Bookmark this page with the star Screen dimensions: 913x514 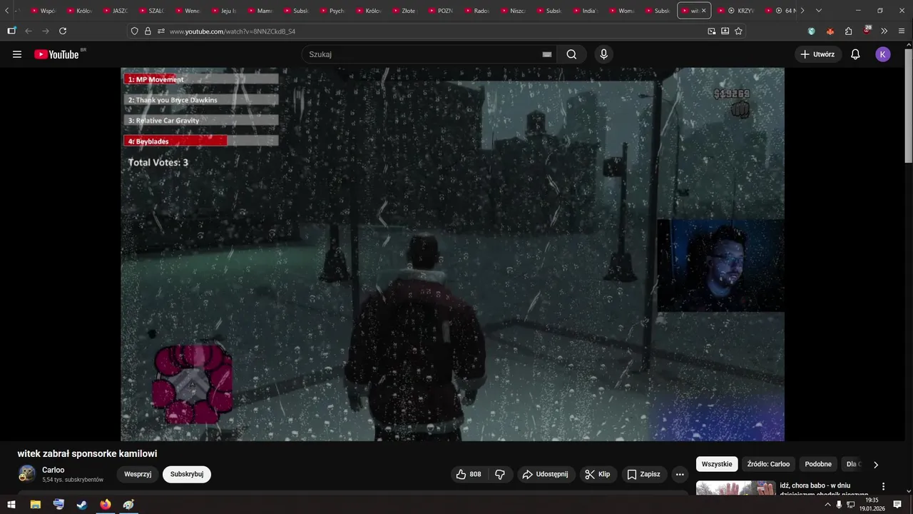coord(738,31)
